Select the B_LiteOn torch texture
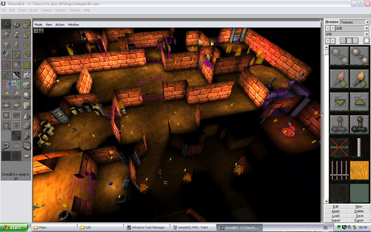The height and width of the screenshot is (232, 371). 359,79
